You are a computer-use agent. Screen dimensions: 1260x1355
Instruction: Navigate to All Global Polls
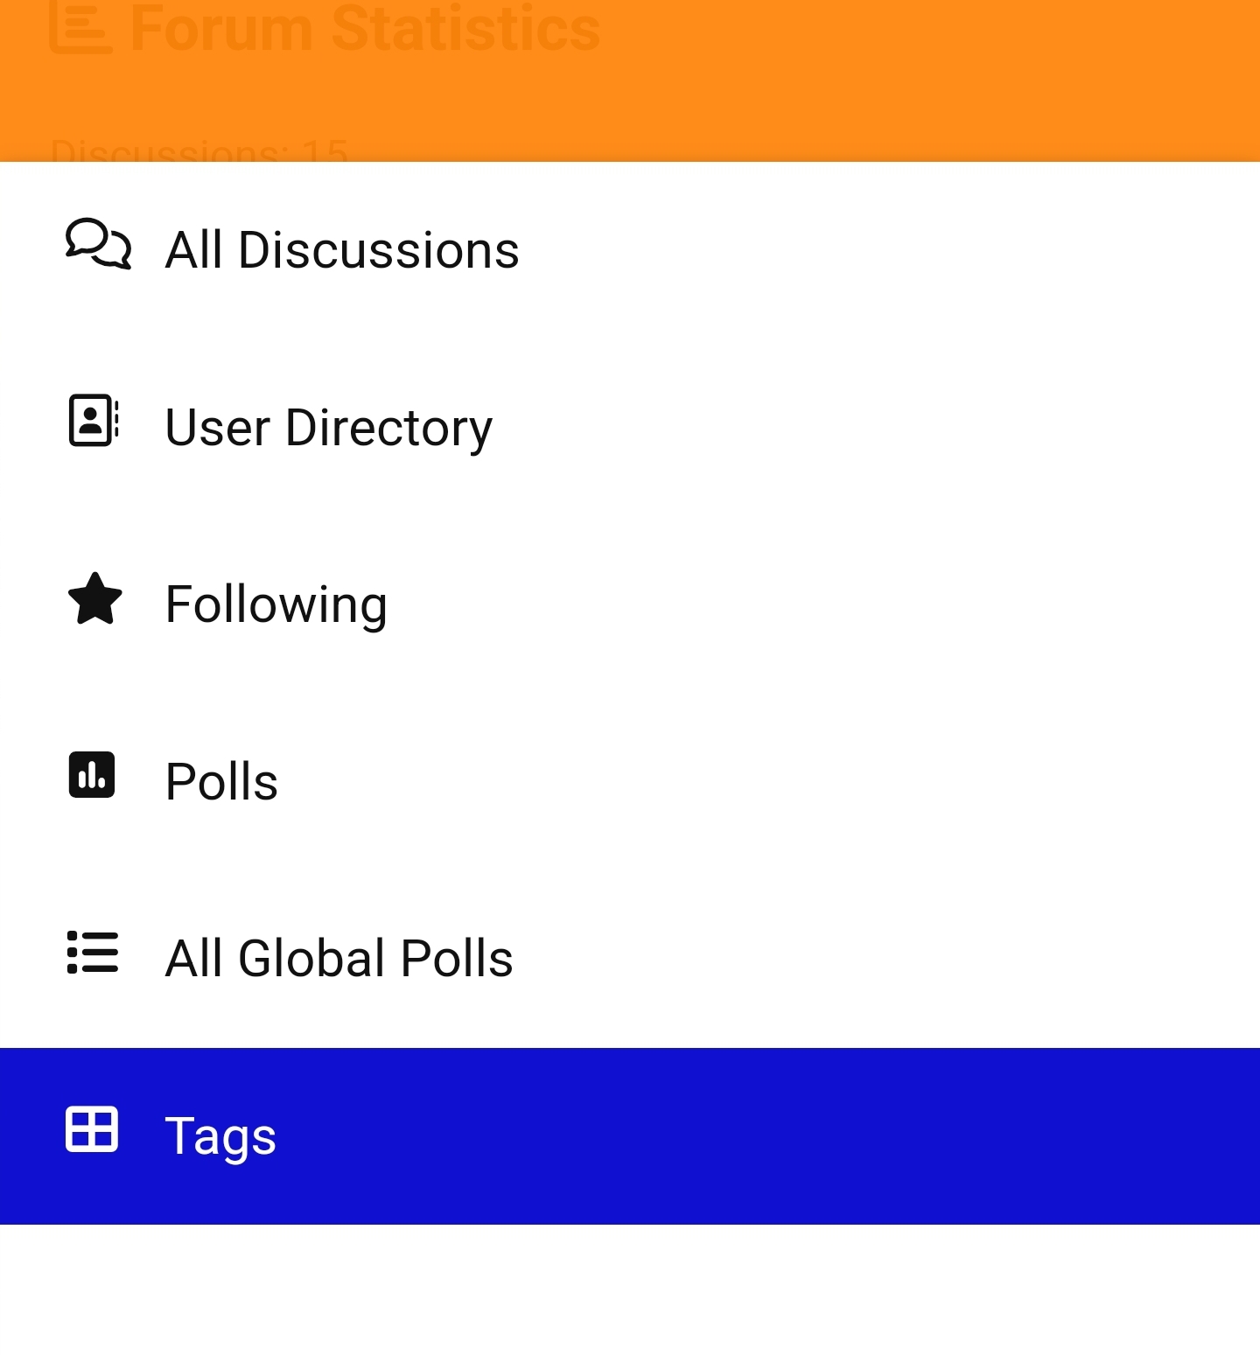pos(339,958)
